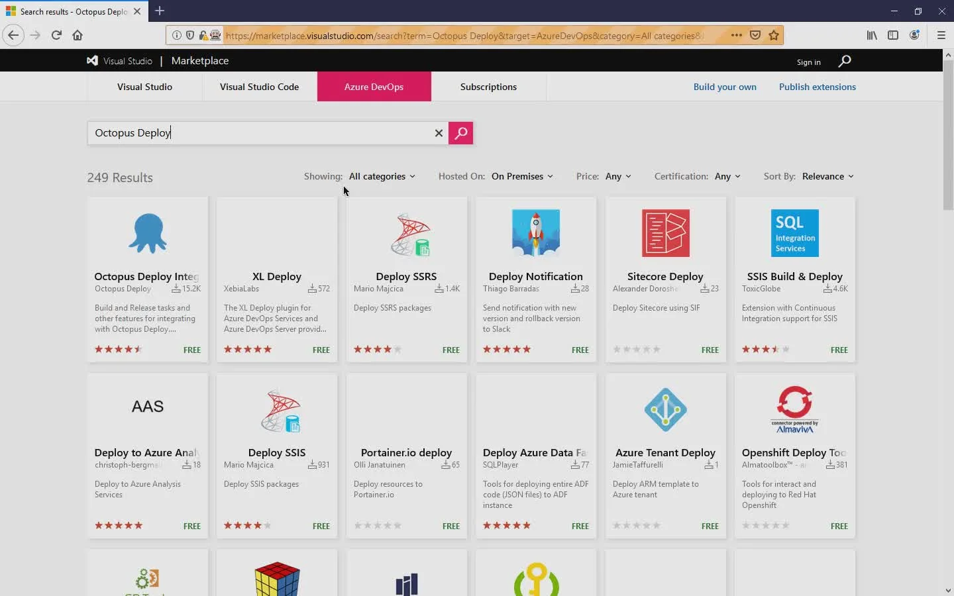Click the Visual Studio logo
Viewport: 954px width, 596px height.
[92, 60]
